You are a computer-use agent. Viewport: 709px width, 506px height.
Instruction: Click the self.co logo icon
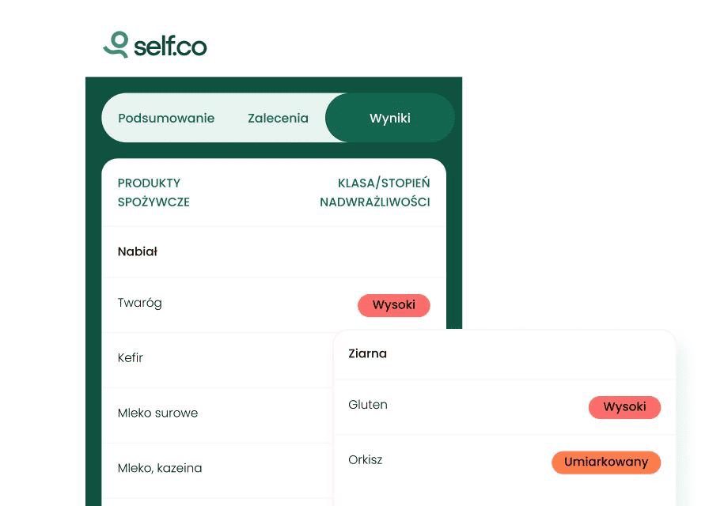[x=116, y=44]
